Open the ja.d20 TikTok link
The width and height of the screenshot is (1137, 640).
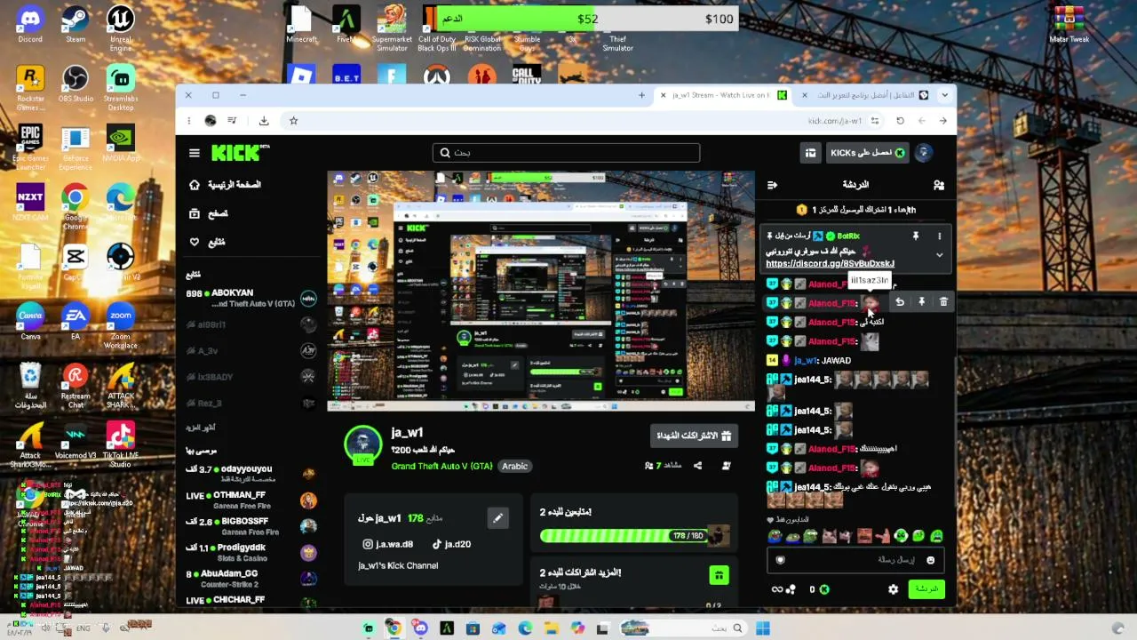coord(451,544)
